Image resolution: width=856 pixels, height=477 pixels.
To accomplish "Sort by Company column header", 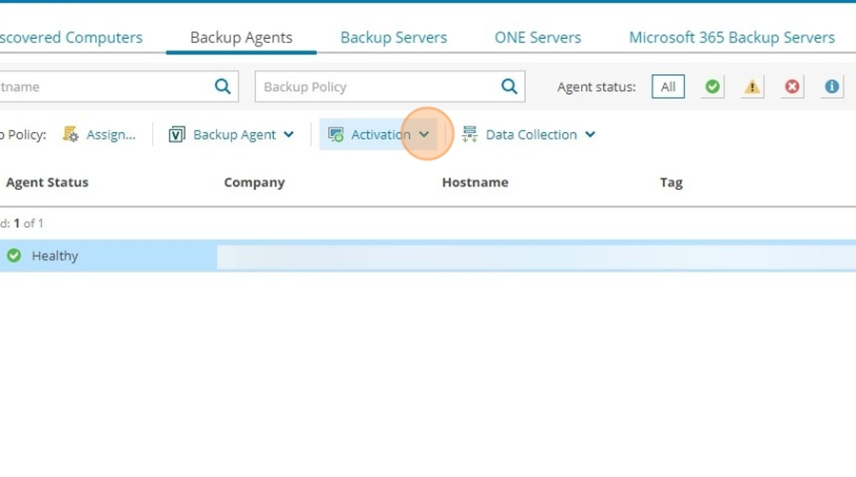I will point(254,182).
